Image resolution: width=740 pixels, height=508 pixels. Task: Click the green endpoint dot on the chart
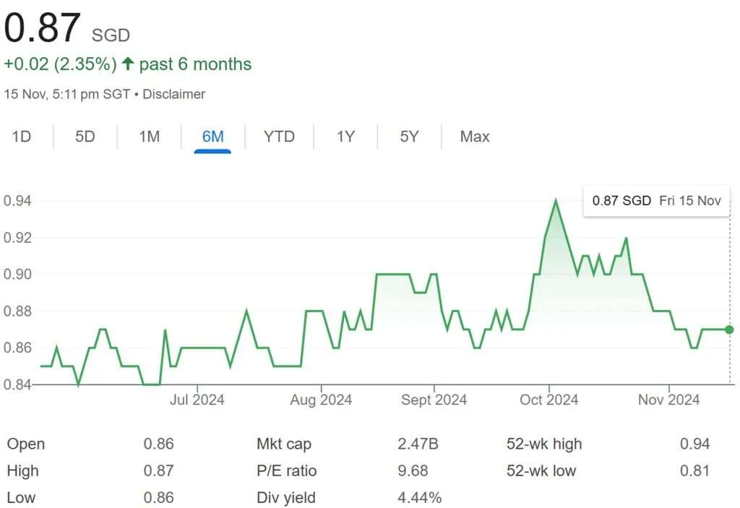729,330
